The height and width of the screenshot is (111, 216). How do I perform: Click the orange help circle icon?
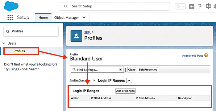pos(206,55)
